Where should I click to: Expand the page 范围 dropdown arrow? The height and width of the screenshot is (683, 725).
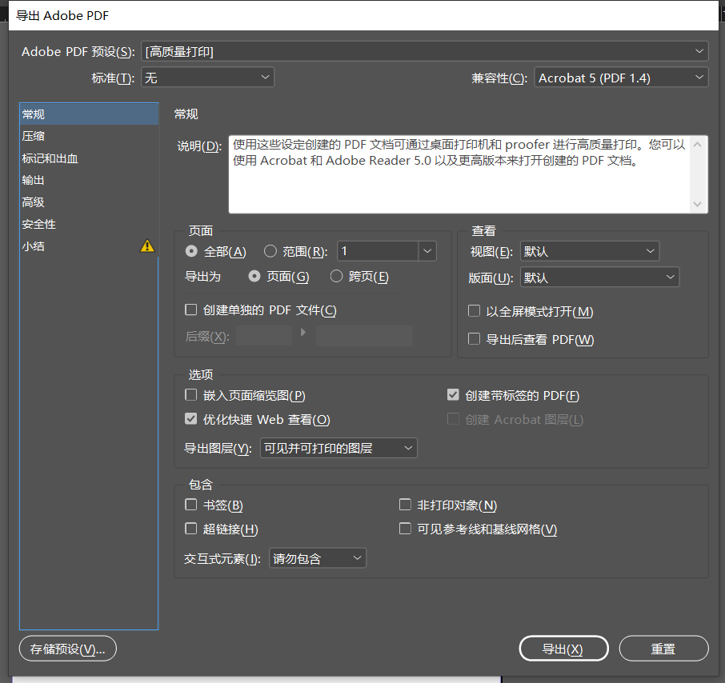pyautogui.click(x=427, y=251)
